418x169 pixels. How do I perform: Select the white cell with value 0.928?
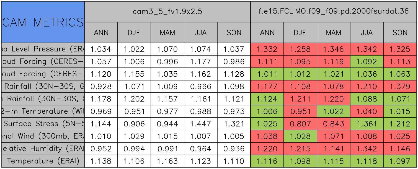pos(101,87)
